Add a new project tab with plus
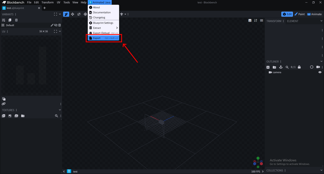324x174 pixels. pyautogui.click(x=45, y=8)
